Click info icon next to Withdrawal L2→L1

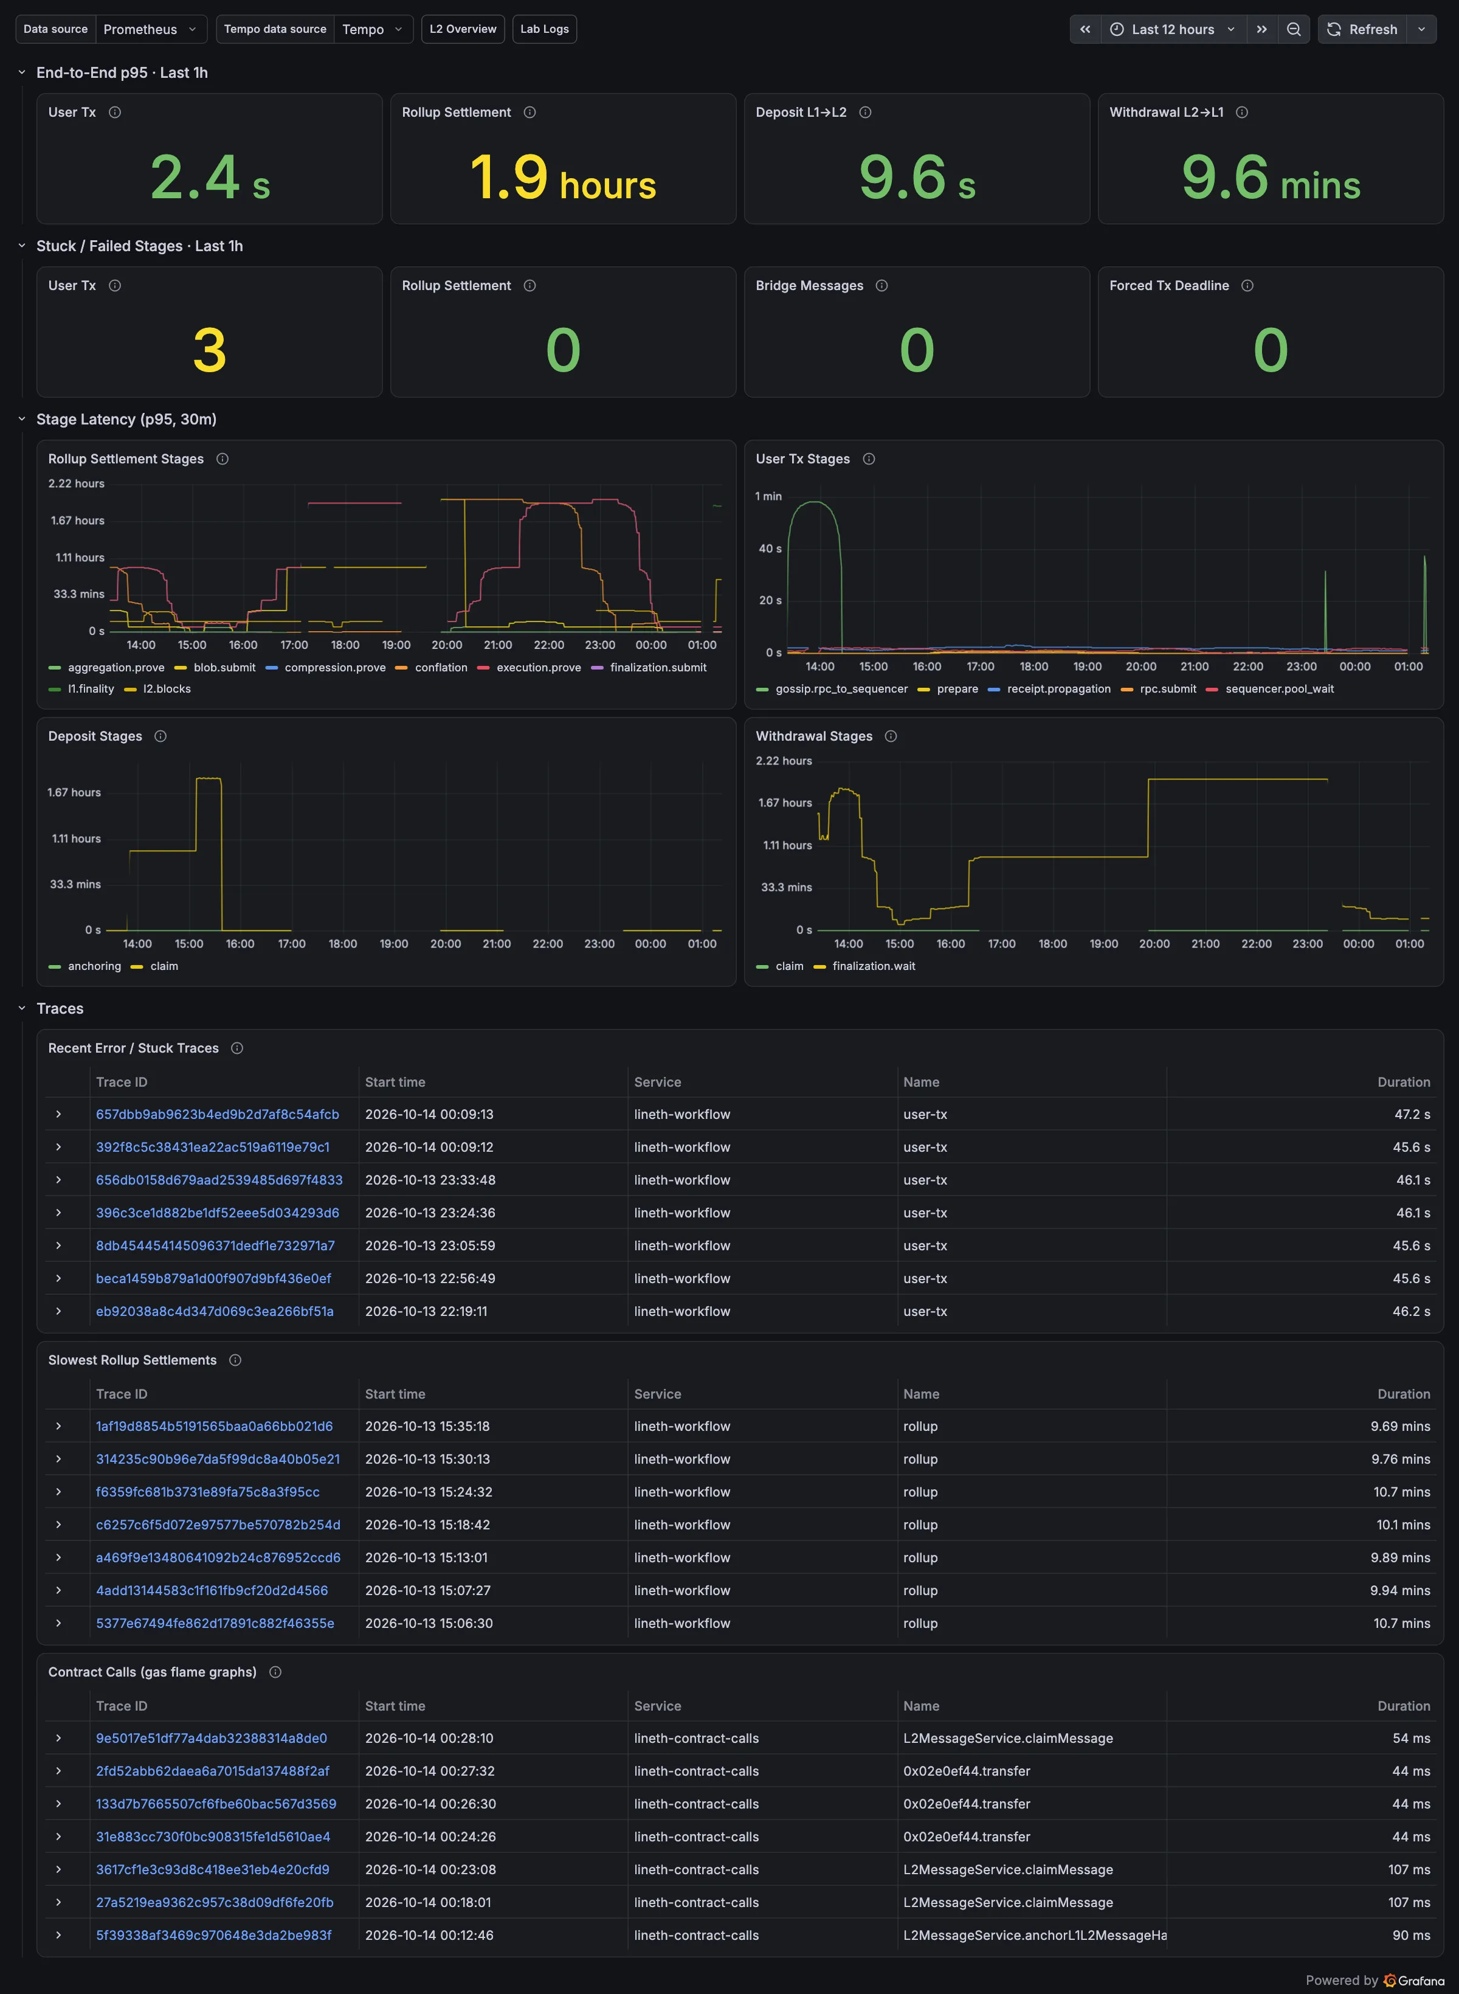click(x=1242, y=113)
